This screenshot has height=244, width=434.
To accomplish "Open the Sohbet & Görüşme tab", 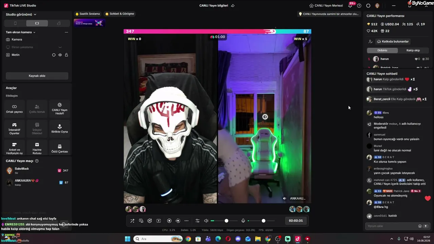I will (120, 14).
